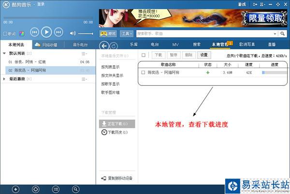Open the 搜索 tab
290x194 pixels.
click(x=197, y=45)
